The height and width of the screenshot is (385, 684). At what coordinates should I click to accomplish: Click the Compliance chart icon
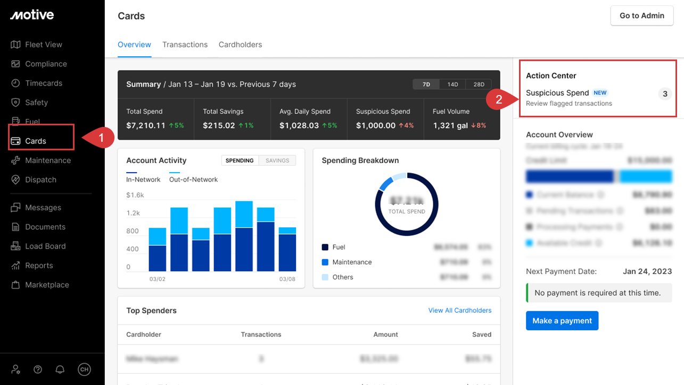tap(15, 64)
